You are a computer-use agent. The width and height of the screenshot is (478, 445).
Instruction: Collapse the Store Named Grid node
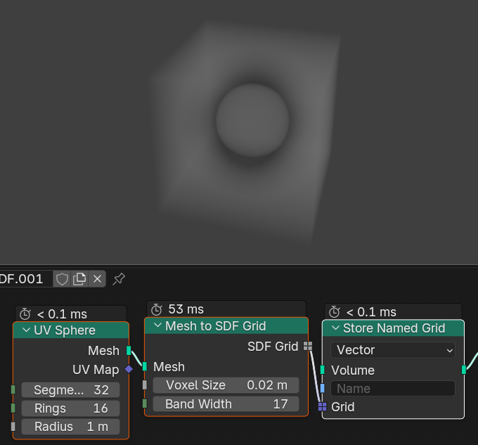tap(335, 328)
